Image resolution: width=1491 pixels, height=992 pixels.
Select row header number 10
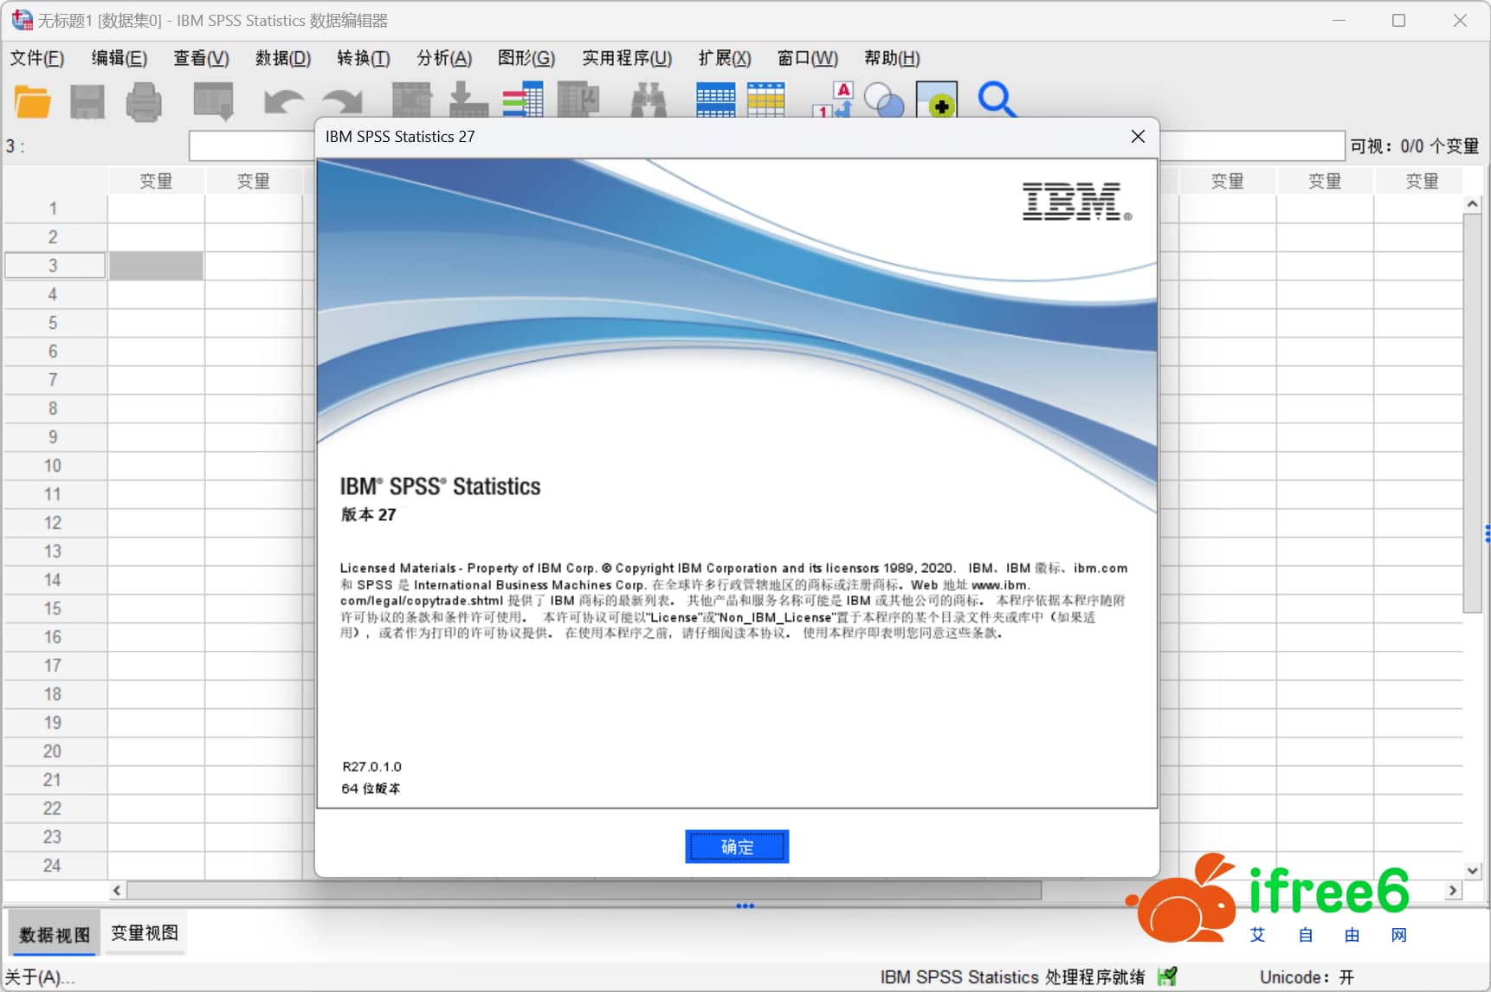coord(53,466)
